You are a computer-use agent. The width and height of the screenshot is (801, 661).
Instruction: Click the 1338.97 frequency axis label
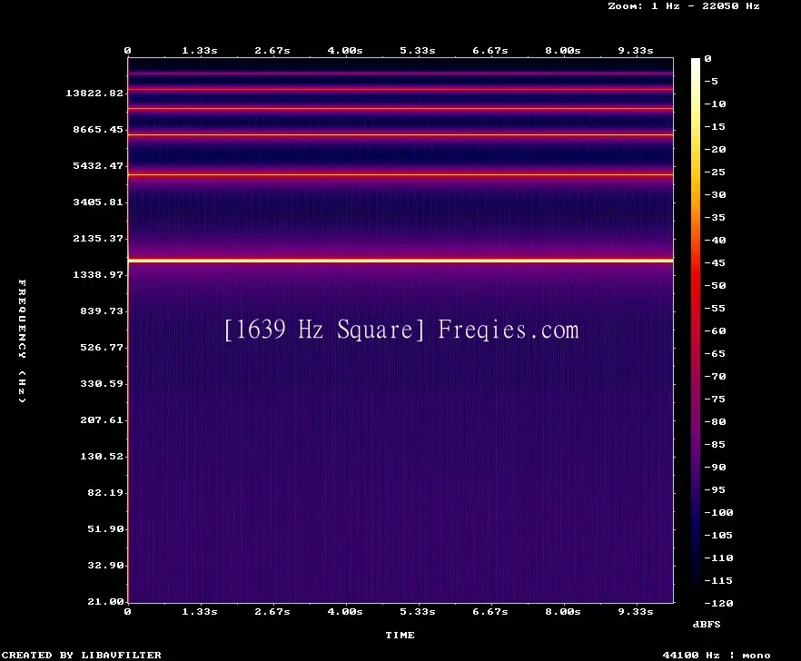98,274
